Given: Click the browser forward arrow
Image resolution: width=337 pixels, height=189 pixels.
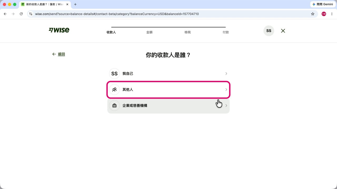Looking at the screenshot, I should tap(13, 14).
